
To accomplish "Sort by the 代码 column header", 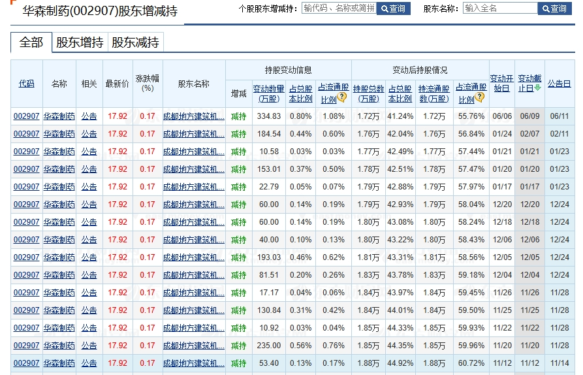I will pyautogui.click(x=26, y=84).
